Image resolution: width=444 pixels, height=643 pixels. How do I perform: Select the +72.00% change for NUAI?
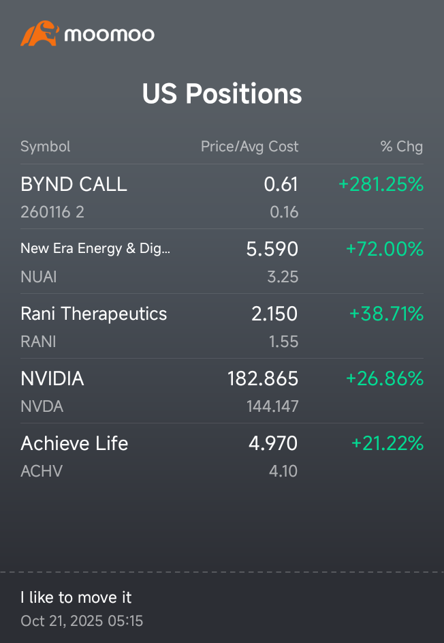pos(385,249)
